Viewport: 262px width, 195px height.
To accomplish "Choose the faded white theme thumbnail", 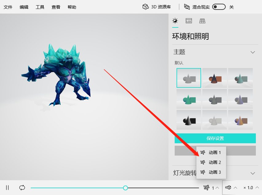I will pyautogui.click(x=215, y=120).
